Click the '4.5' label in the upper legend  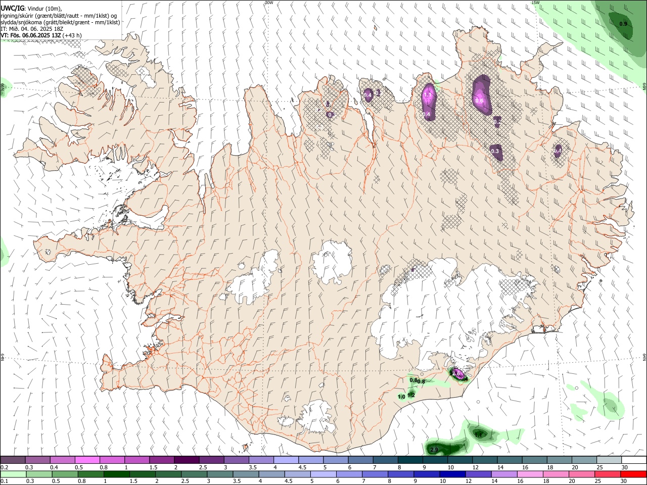[x=302, y=467]
